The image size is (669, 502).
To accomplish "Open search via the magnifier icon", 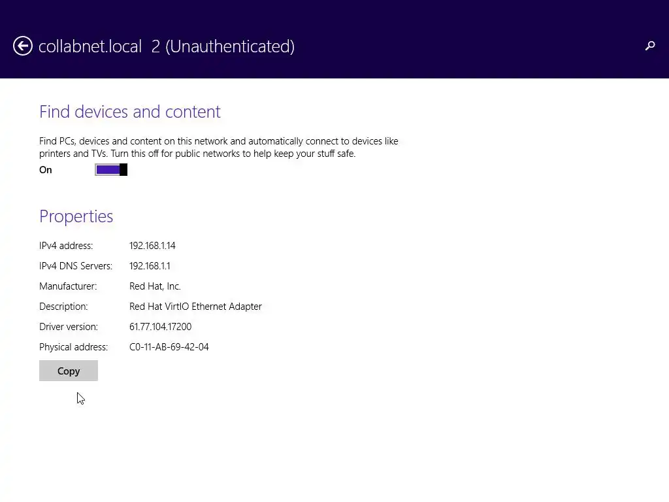I will coord(650,46).
